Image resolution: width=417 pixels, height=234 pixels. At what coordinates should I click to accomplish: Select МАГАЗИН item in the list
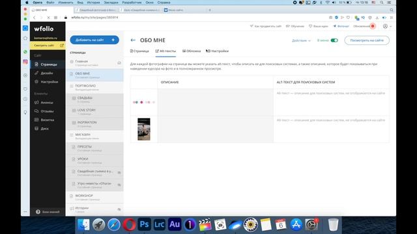(94, 136)
